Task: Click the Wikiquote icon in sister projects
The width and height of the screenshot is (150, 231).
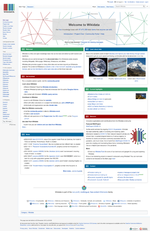Action: [119, 201]
